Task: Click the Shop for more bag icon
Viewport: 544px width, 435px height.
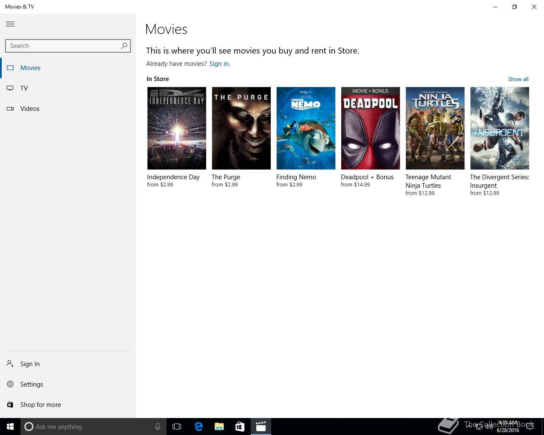Action: click(10, 404)
